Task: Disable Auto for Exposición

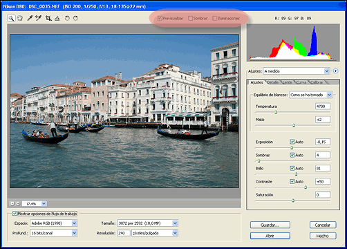Action: (x=292, y=142)
